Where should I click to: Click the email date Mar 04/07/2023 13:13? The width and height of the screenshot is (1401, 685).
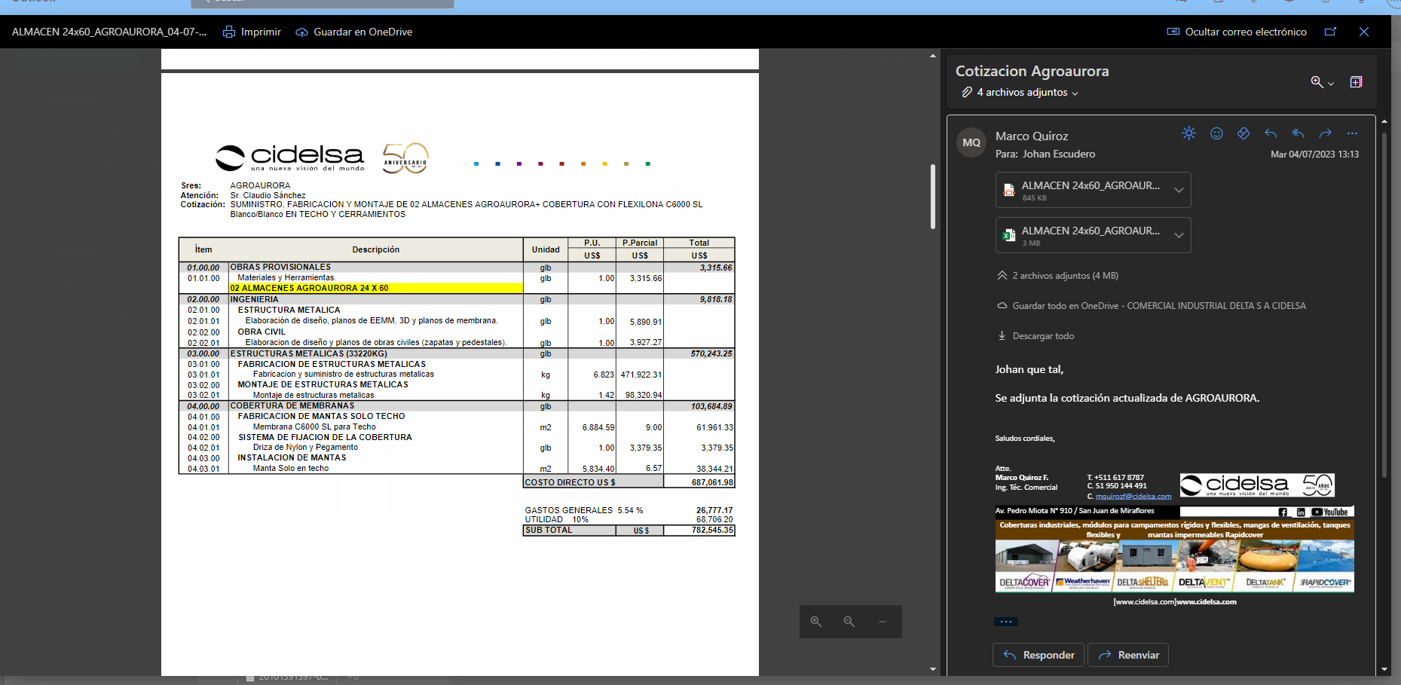coord(1314,154)
